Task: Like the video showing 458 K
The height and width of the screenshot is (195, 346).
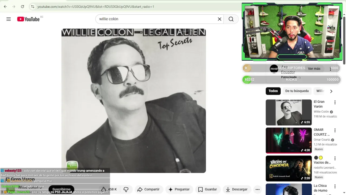Action: point(109,189)
